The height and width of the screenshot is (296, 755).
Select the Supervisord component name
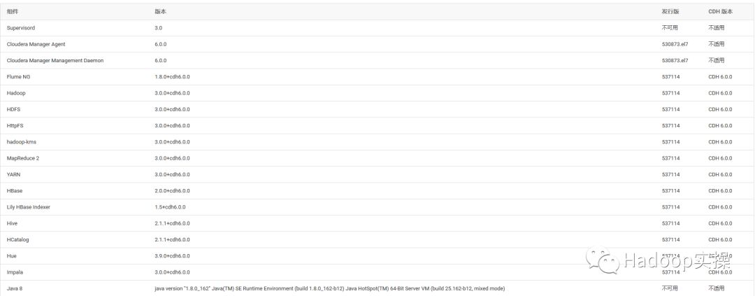[21, 28]
